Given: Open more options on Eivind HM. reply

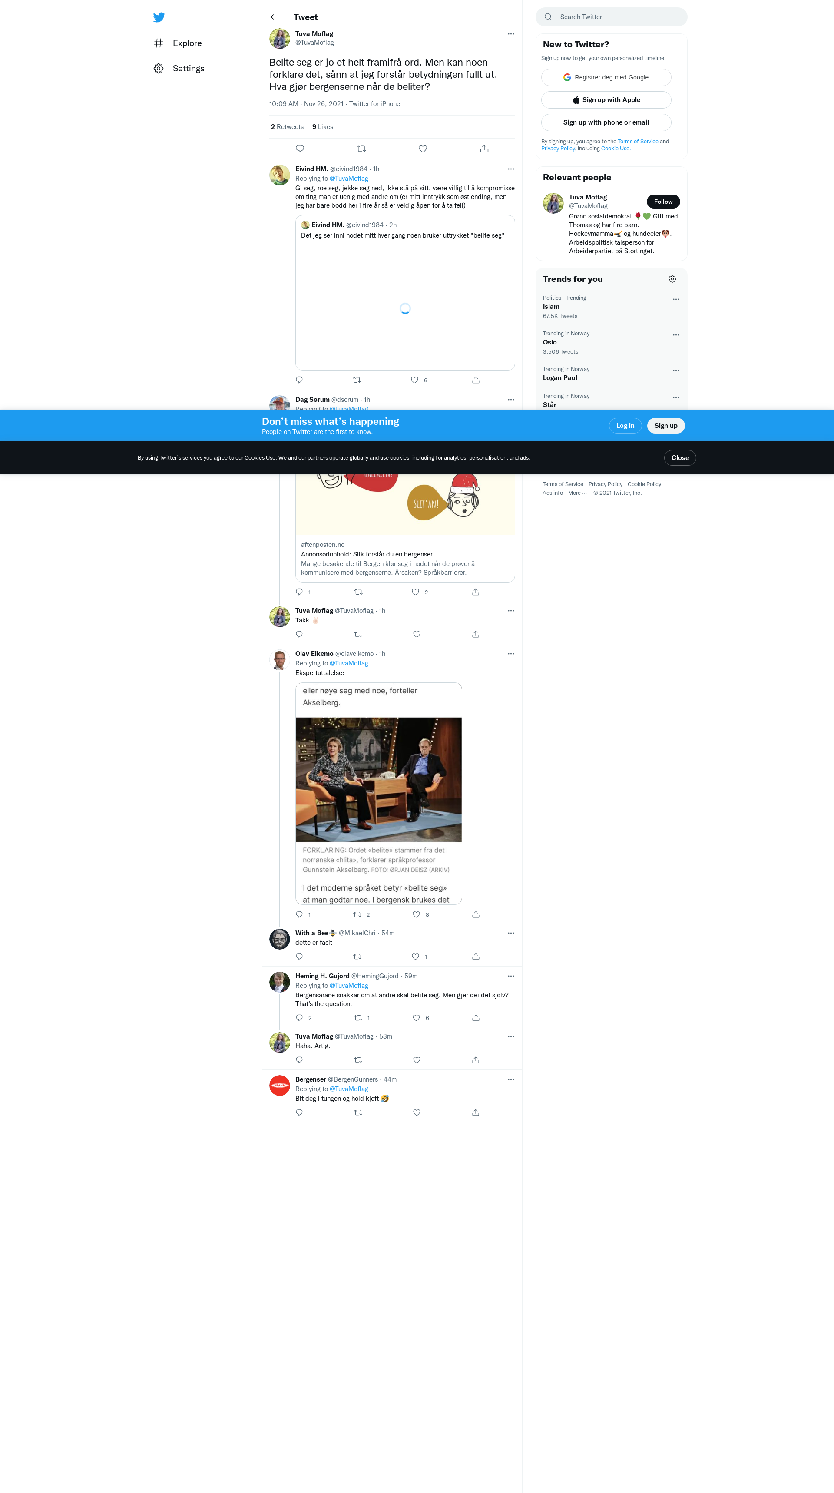Looking at the screenshot, I should tap(510, 169).
